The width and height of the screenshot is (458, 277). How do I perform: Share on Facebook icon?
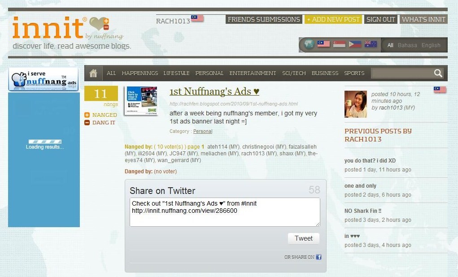318,257
